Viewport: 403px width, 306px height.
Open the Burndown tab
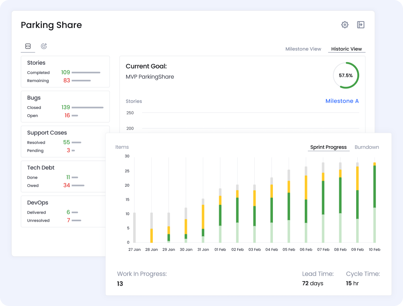pos(367,147)
